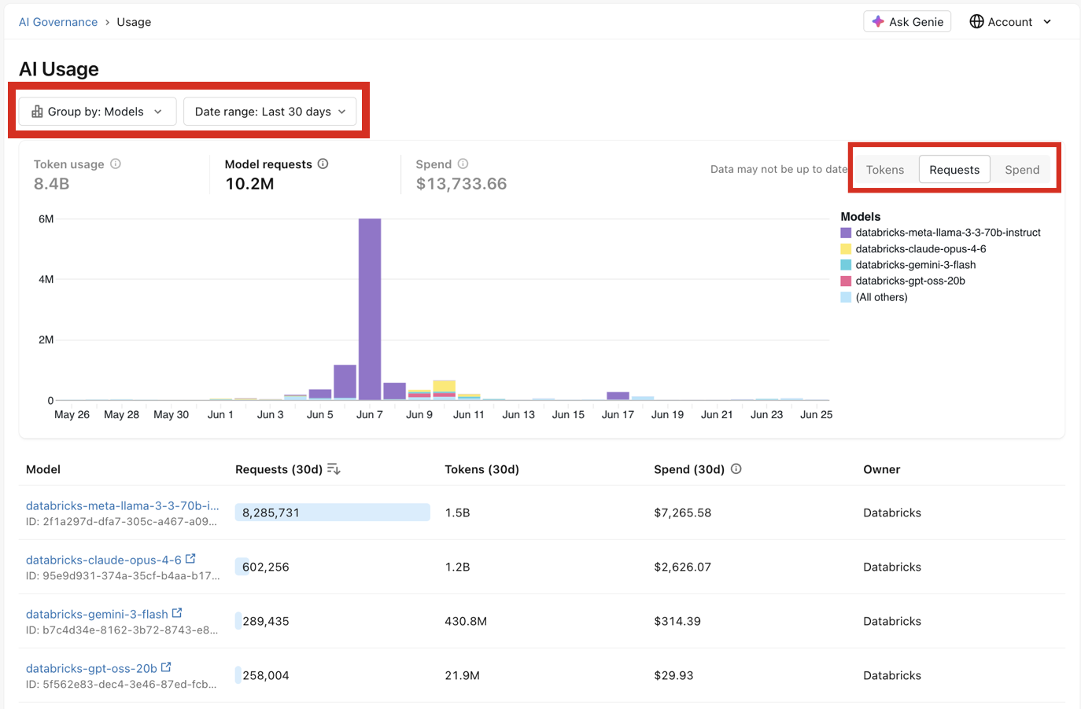Click the info icon next to Spend
The width and height of the screenshot is (1081, 709).
463,163
